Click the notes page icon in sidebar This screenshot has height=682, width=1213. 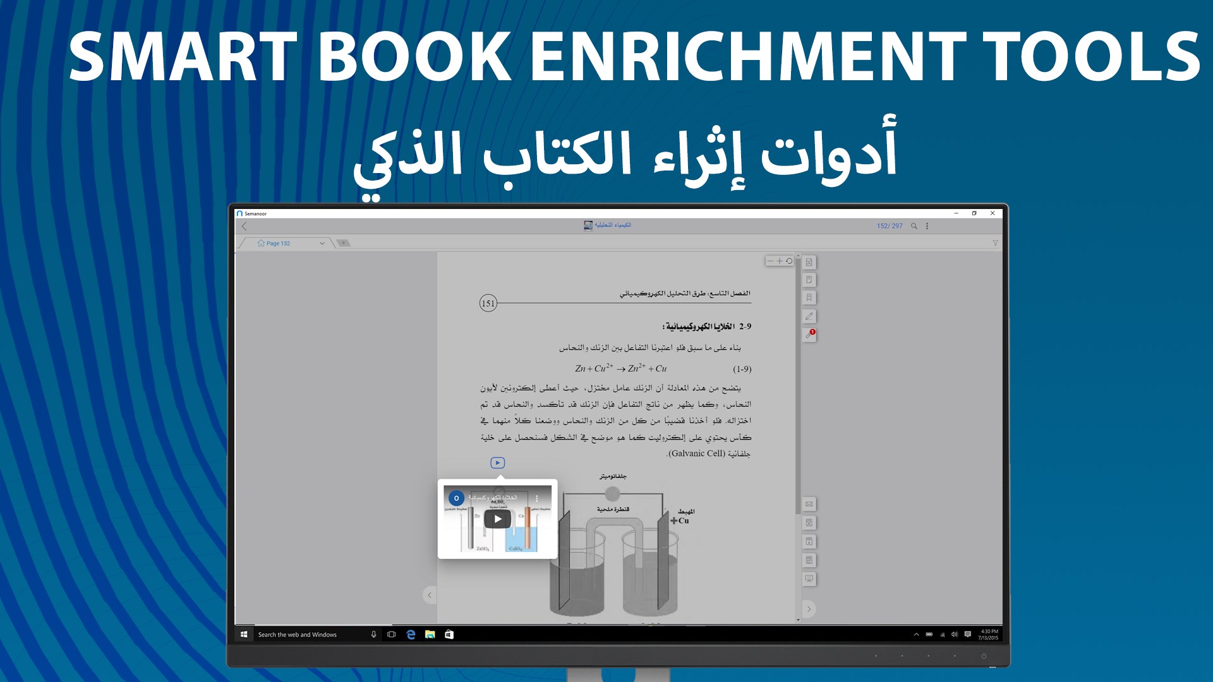click(809, 280)
